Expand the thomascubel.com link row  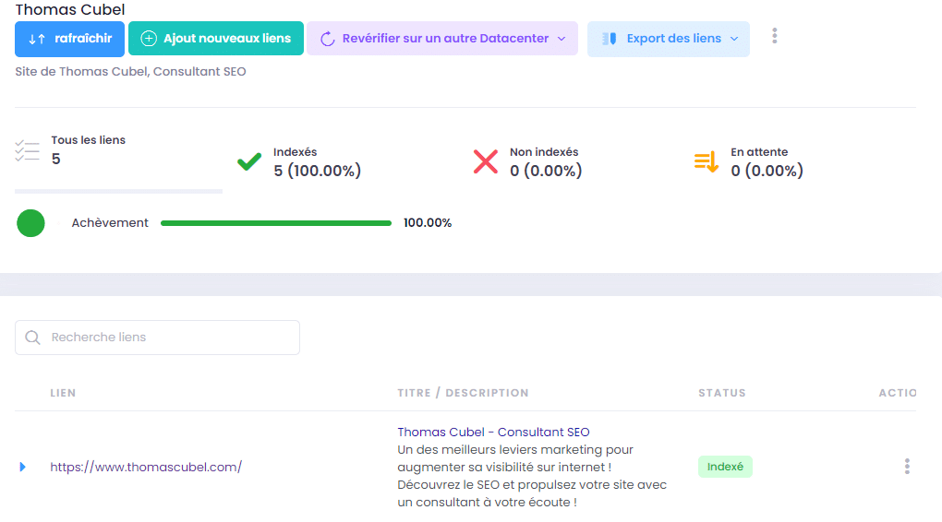click(23, 467)
